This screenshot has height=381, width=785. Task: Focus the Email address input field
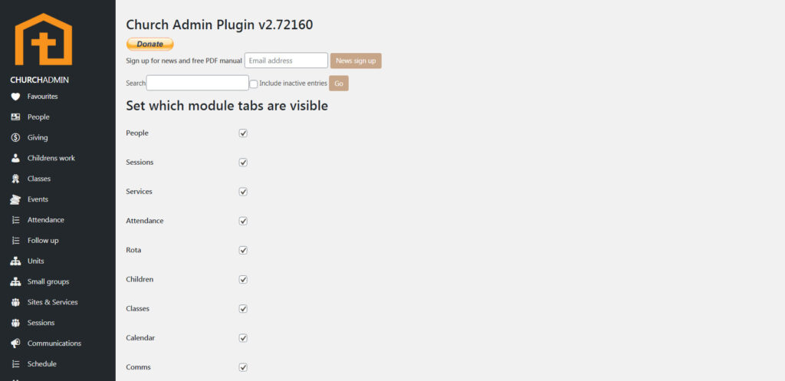click(286, 61)
